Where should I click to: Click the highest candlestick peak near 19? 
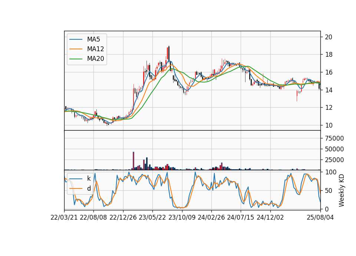coord(169,53)
